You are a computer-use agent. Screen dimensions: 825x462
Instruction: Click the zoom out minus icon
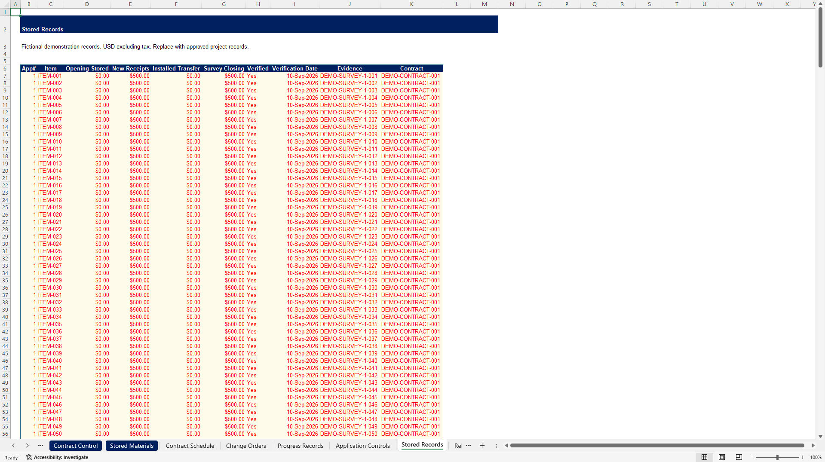click(x=752, y=457)
